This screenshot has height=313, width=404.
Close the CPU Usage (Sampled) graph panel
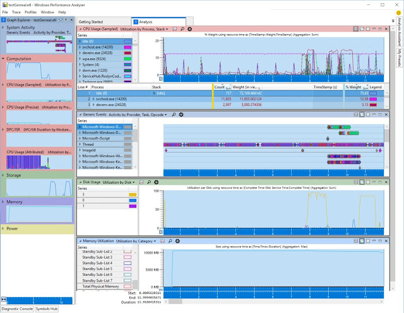click(386, 29)
